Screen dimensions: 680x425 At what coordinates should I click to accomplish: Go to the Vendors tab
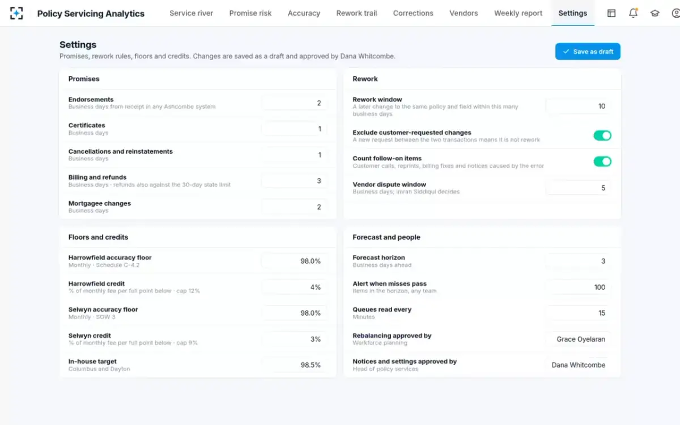[x=464, y=13]
